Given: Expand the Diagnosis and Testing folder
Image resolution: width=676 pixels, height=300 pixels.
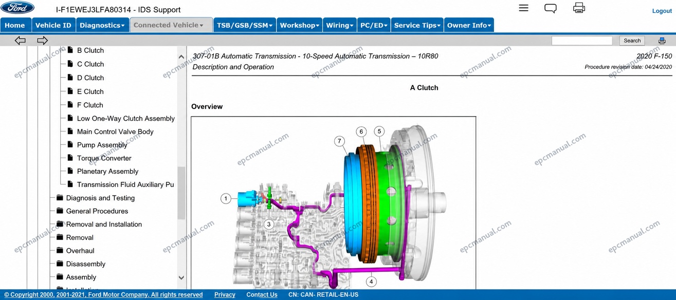Looking at the screenshot, I should pyautogui.click(x=100, y=198).
